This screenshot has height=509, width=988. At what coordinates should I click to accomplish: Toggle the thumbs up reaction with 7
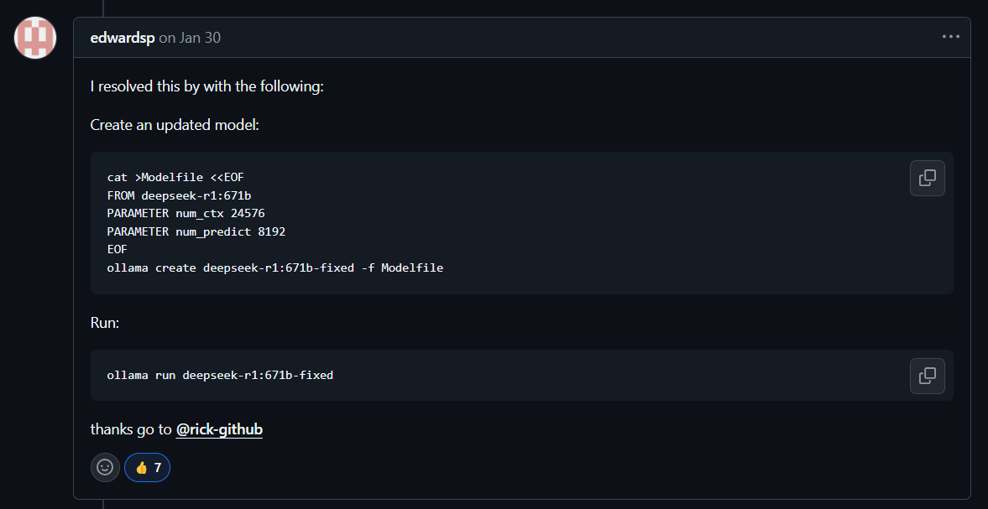tap(148, 467)
